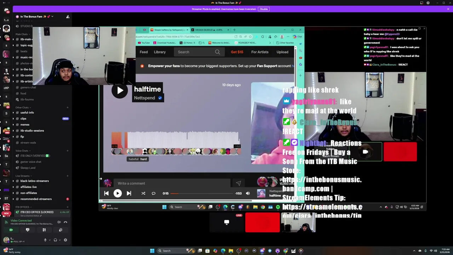Add a channel to Voice Chats
The height and width of the screenshot is (255, 453).
tap(68, 151)
